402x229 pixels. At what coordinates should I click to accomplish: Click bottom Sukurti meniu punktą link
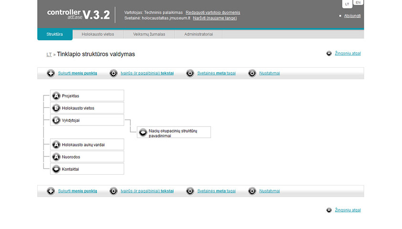click(77, 191)
